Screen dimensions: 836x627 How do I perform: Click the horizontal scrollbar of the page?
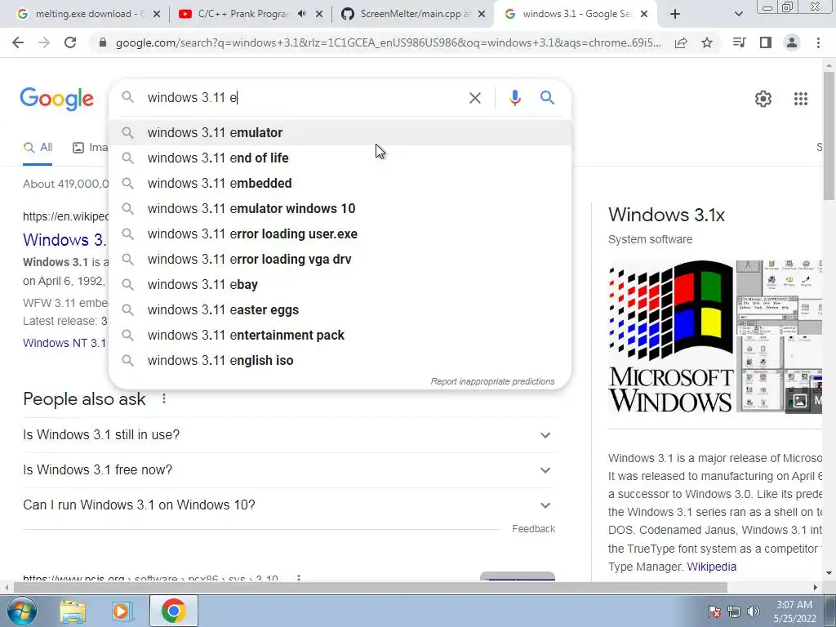tap(371, 587)
